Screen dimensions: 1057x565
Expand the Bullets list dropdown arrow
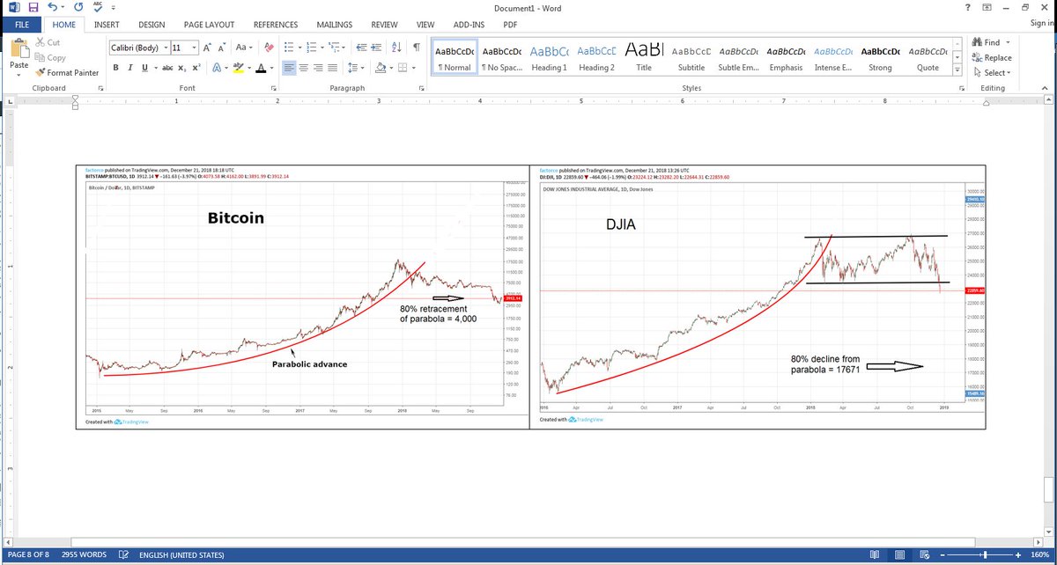(x=302, y=48)
